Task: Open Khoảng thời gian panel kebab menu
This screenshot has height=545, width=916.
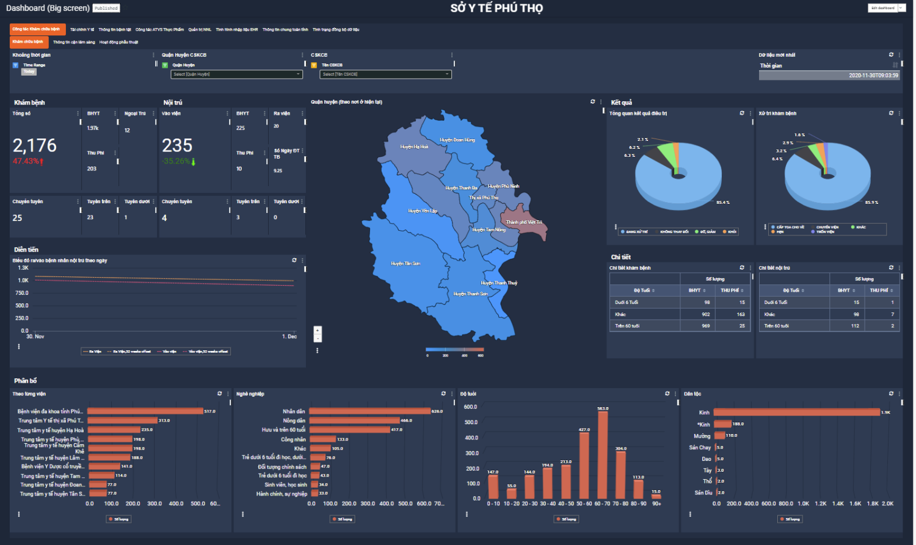Action: tap(154, 55)
